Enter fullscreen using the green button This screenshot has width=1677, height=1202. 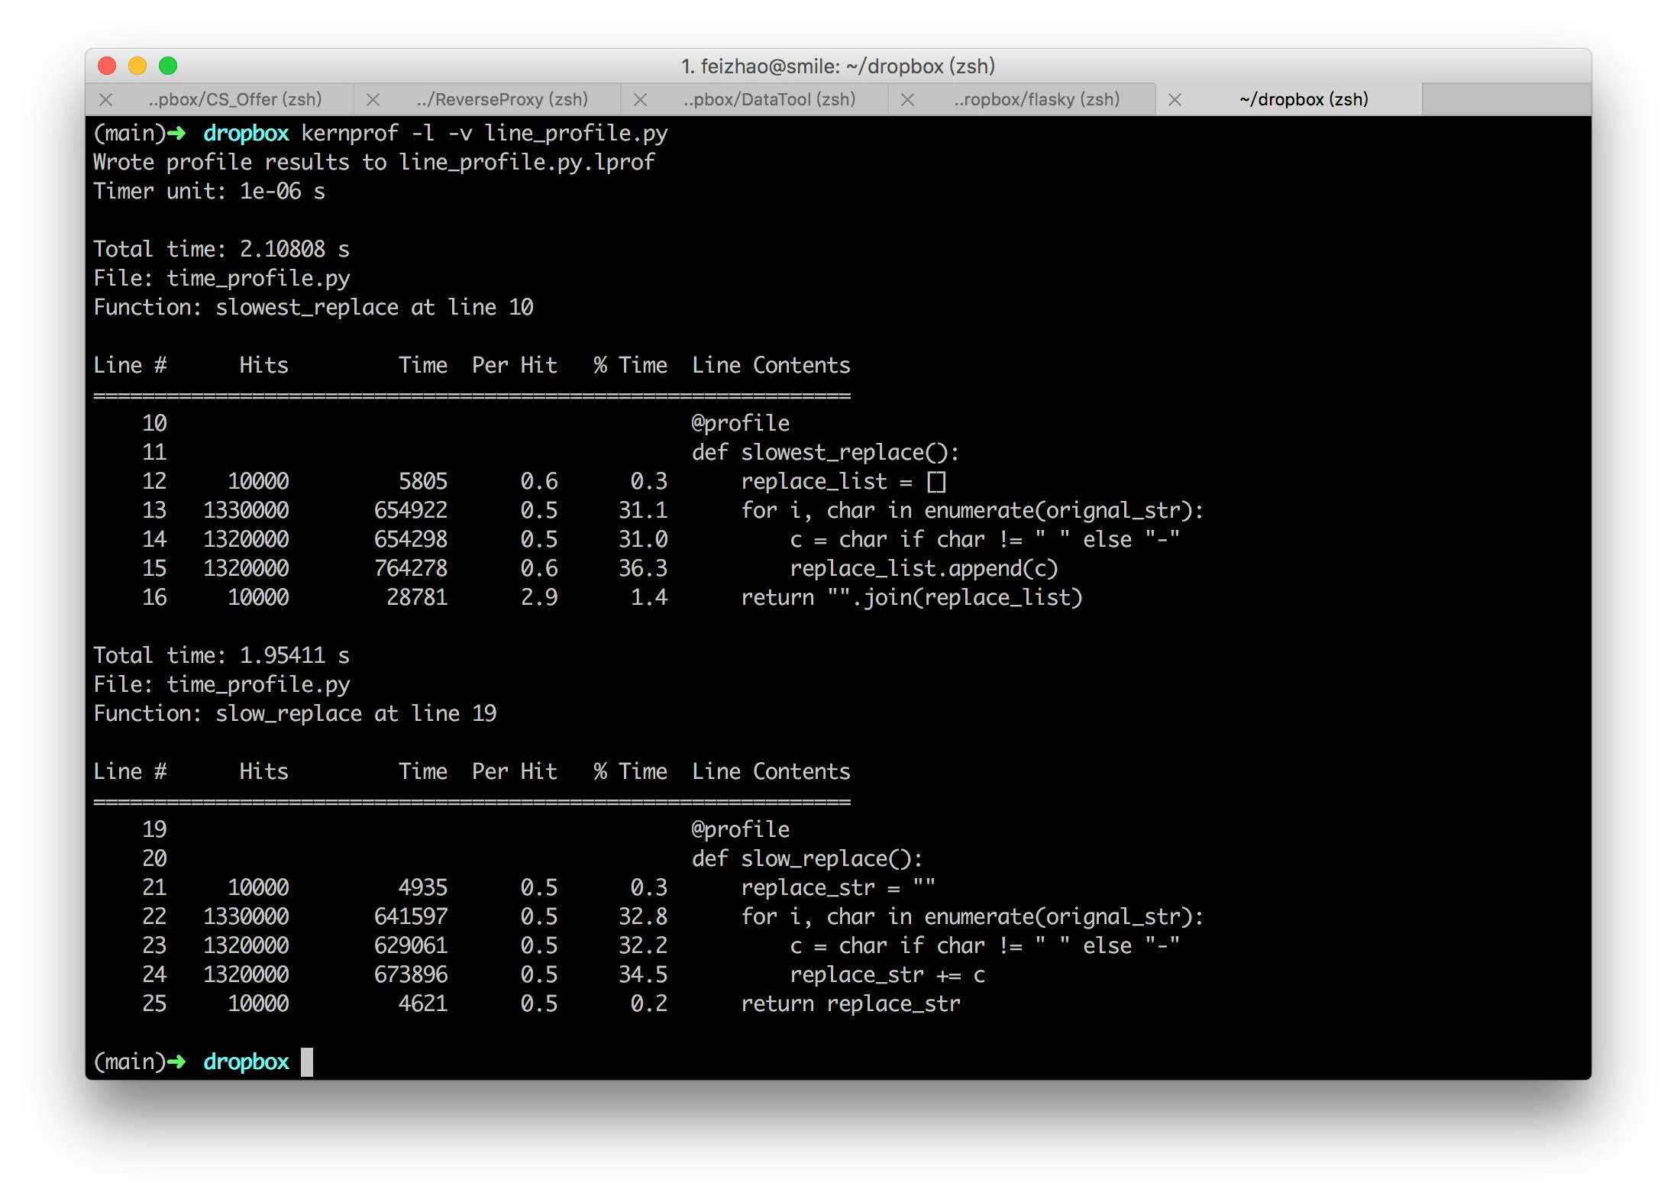click(x=168, y=66)
